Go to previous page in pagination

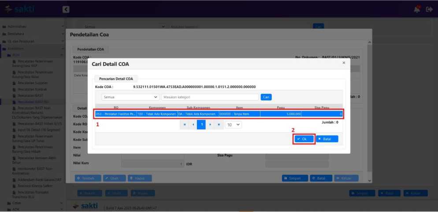(193, 125)
